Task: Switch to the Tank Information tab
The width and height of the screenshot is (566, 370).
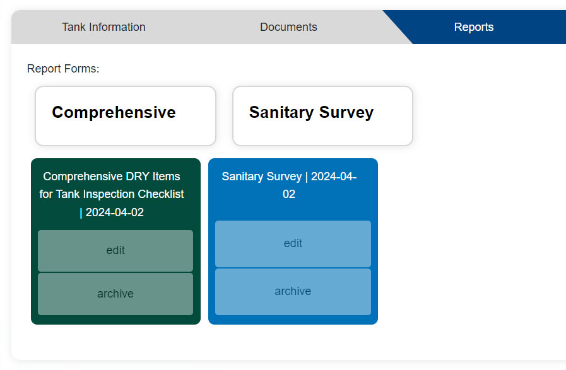Action: tap(103, 27)
